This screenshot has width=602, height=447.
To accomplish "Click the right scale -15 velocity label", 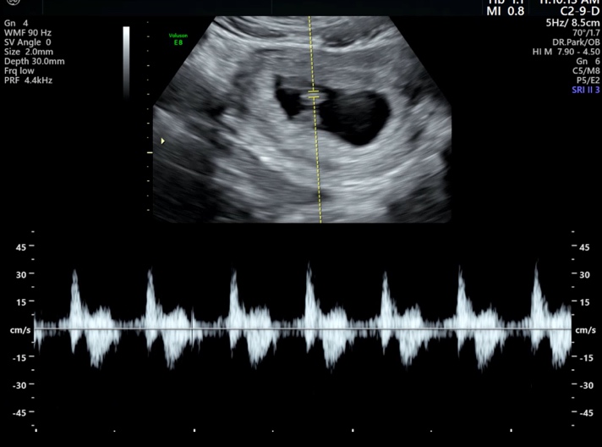I will pos(586,358).
